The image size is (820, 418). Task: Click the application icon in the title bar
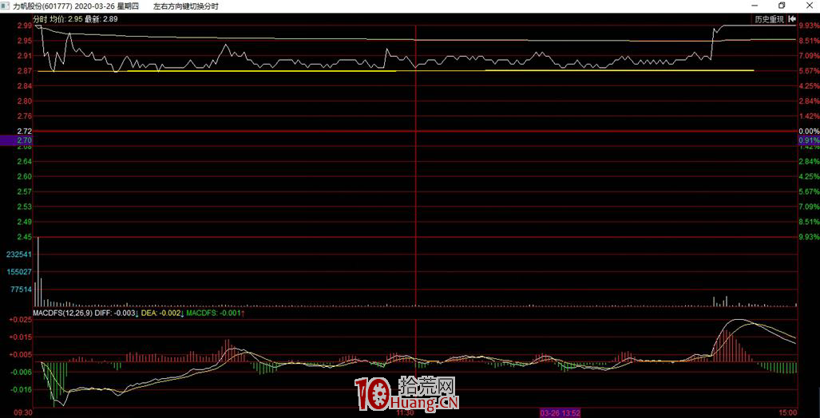click(6, 6)
